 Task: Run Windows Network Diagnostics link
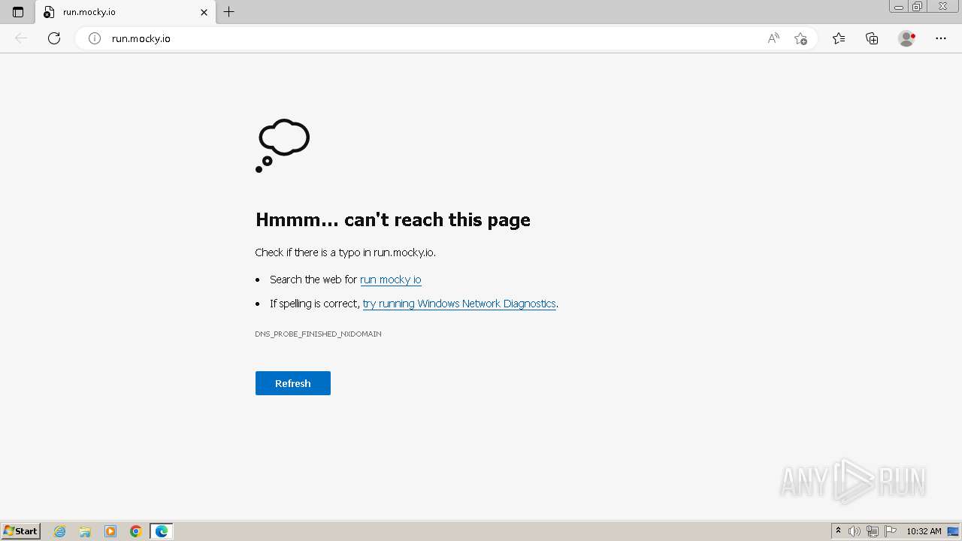click(x=459, y=304)
